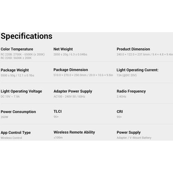Click the Power Consumption label

(x=18, y=112)
